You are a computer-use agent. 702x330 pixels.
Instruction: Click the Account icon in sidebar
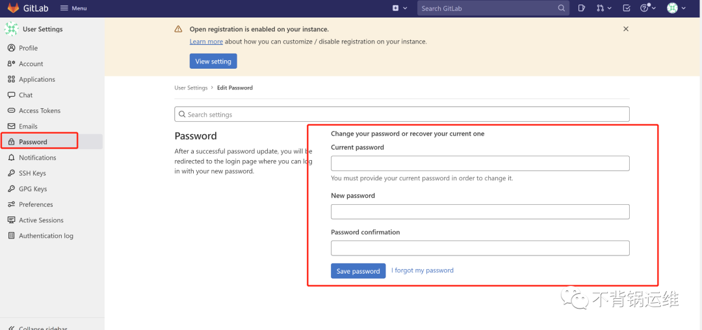coord(11,64)
